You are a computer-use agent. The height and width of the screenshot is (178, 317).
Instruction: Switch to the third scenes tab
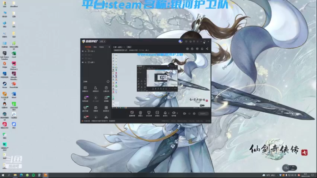tap(101, 47)
